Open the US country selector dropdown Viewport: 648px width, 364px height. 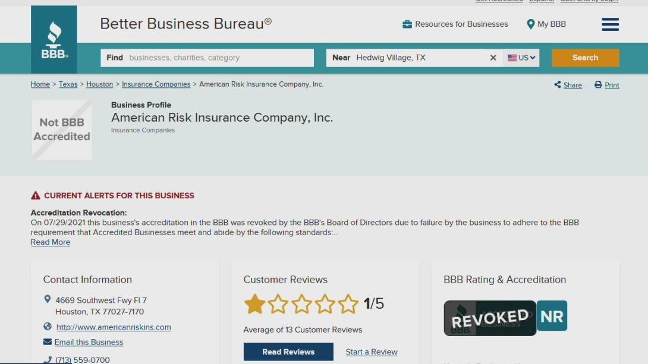pos(521,58)
